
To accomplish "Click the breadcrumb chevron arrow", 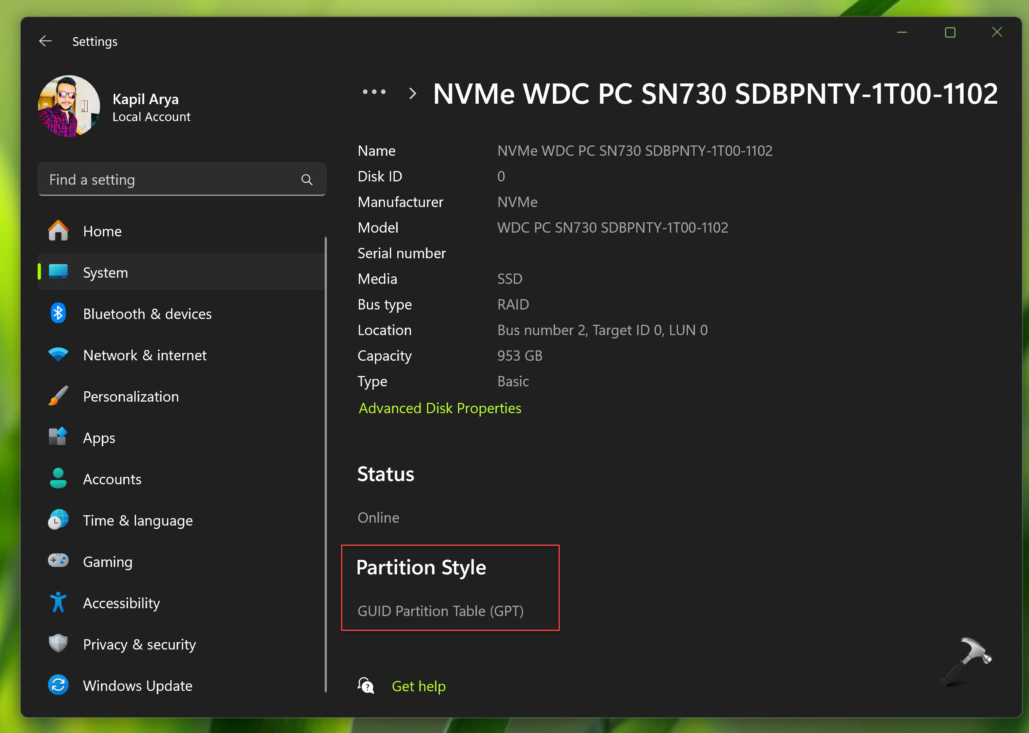I will [412, 93].
